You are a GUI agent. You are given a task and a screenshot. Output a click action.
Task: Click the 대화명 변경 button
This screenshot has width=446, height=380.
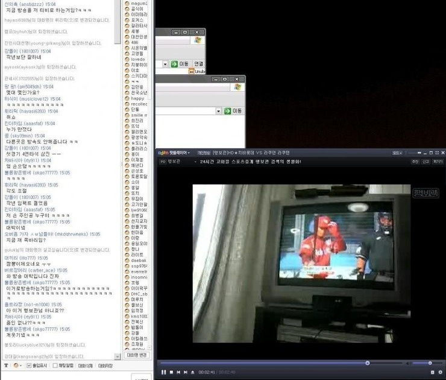[137, 355]
